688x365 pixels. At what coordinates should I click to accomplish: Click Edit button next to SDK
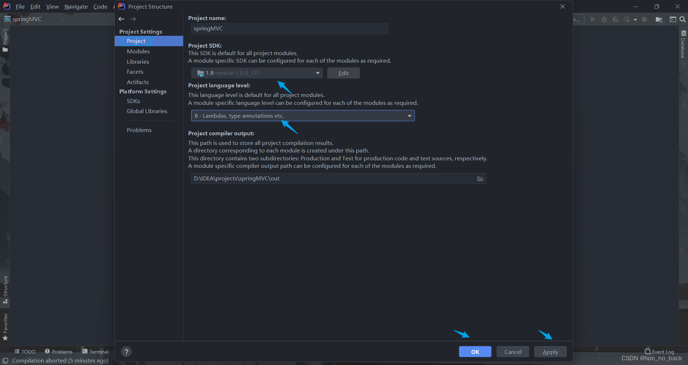coord(343,73)
